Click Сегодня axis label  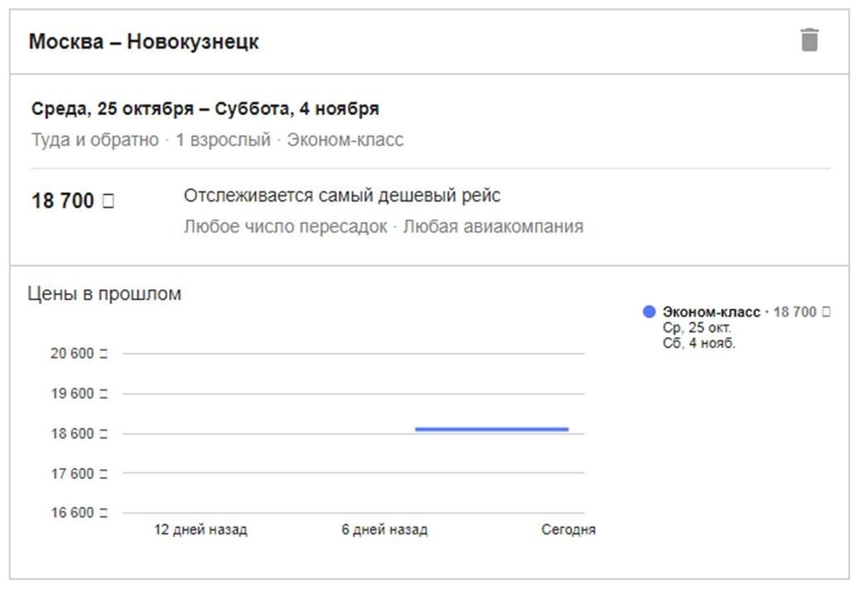click(x=568, y=530)
